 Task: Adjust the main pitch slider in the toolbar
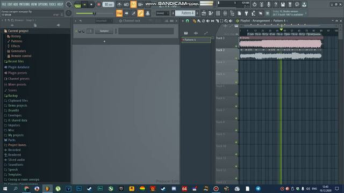(x=95, y=13)
